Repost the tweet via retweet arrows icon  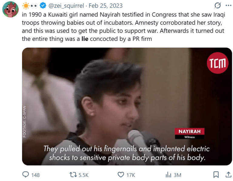[73, 175]
